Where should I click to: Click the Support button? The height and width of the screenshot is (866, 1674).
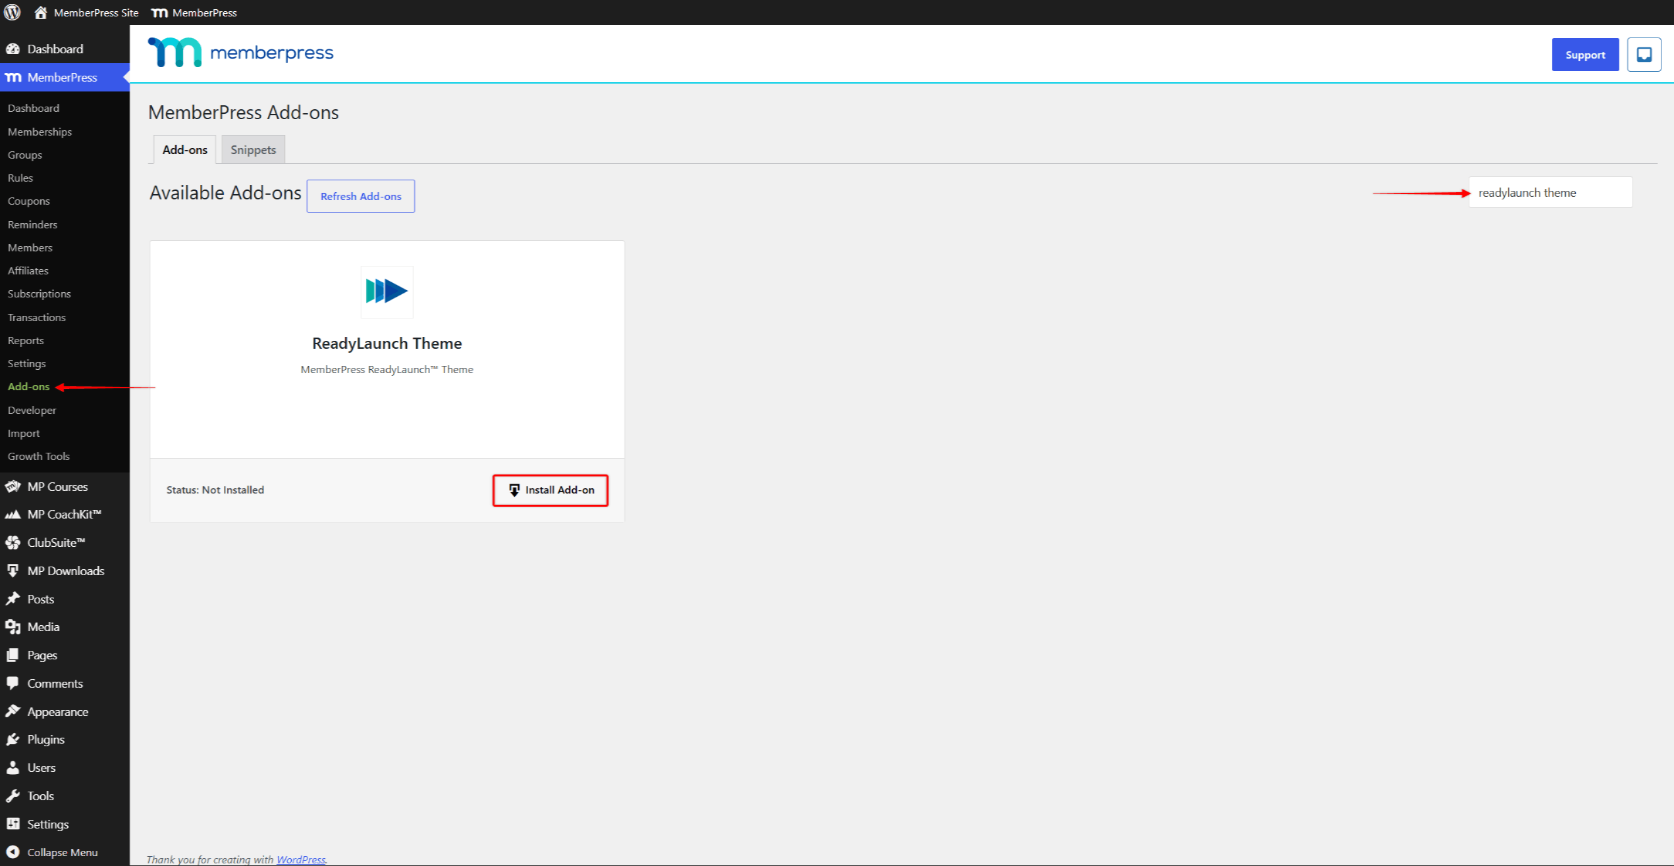[1585, 55]
